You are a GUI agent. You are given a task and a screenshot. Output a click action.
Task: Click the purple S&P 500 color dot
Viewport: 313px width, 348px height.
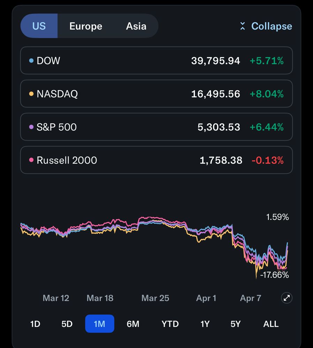(31, 127)
